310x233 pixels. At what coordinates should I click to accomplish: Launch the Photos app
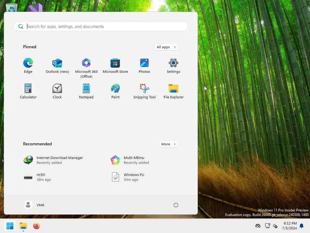(x=144, y=66)
